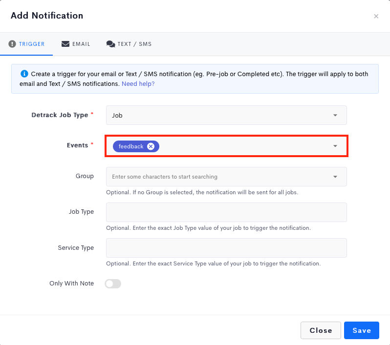Open the Need help? link

pos(138,83)
